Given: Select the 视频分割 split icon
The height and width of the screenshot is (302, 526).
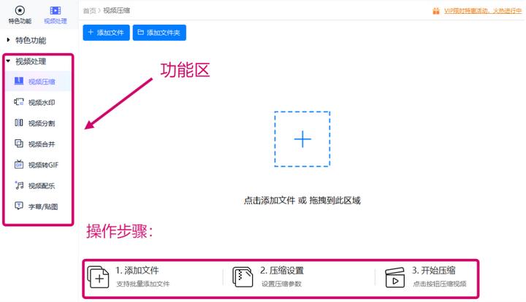Looking at the screenshot, I should [19, 123].
